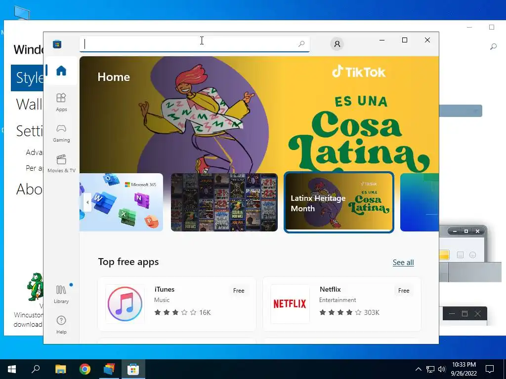Launch File Explorer from the taskbar
The height and width of the screenshot is (379, 506).
(x=60, y=369)
